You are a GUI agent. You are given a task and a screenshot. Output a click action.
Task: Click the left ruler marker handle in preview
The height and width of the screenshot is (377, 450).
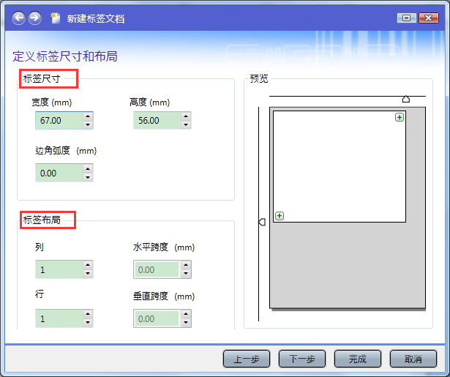click(x=262, y=222)
